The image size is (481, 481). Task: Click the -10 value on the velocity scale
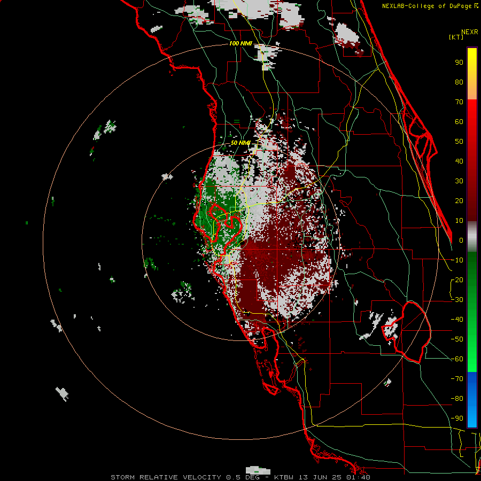point(457,260)
